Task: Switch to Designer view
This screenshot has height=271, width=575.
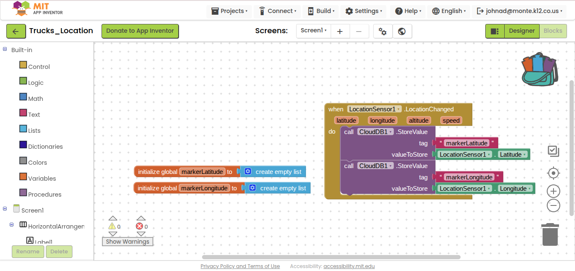Action: click(x=522, y=31)
